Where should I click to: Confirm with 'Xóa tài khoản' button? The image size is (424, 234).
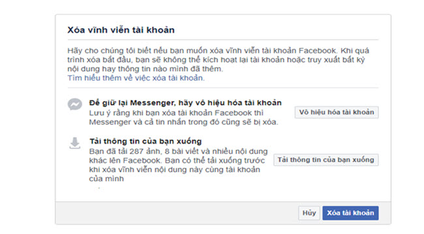[350, 213]
